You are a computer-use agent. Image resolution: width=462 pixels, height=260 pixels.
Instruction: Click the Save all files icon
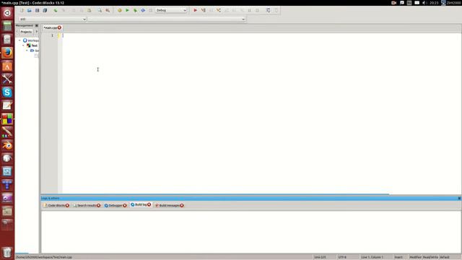[x=45, y=10]
